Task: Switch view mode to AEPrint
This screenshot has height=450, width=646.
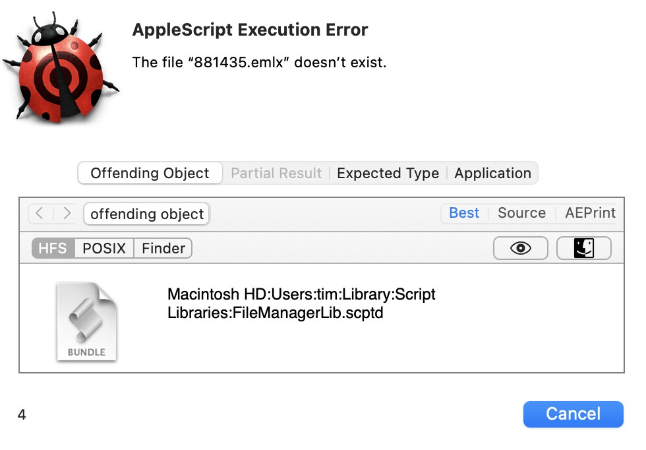Action: click(x=590, y=212)
